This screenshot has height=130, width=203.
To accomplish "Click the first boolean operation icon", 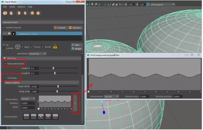I will (x=5, y=13).
